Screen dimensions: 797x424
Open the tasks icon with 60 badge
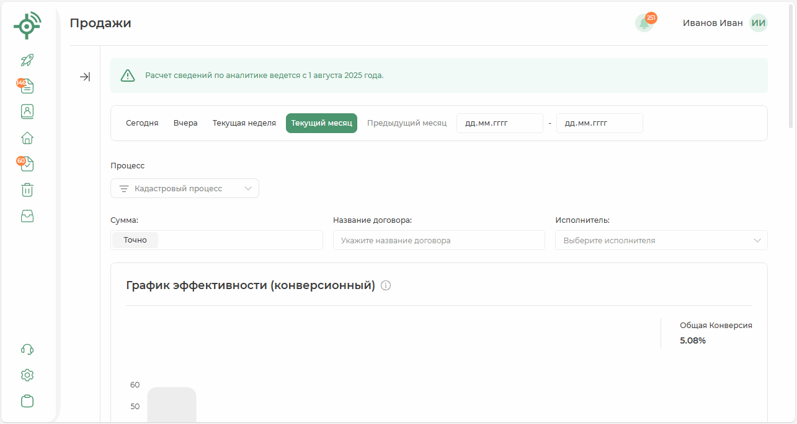tap(27, 164)
